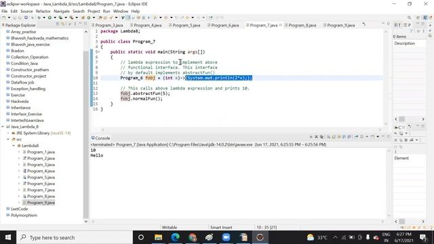Screen dimensions: 434x244
Task: Fold the main method at line 5
Action: click(x=99, y=52)
